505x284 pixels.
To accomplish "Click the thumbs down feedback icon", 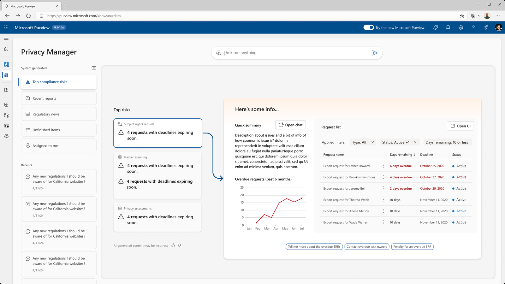I will pos(179,246).
